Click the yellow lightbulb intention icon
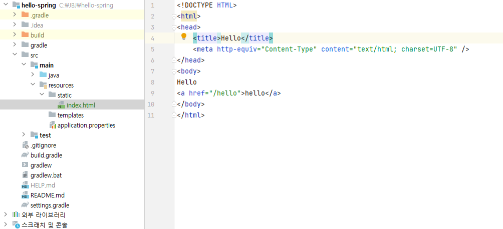503x229 pixels. [x=184, y=37]
